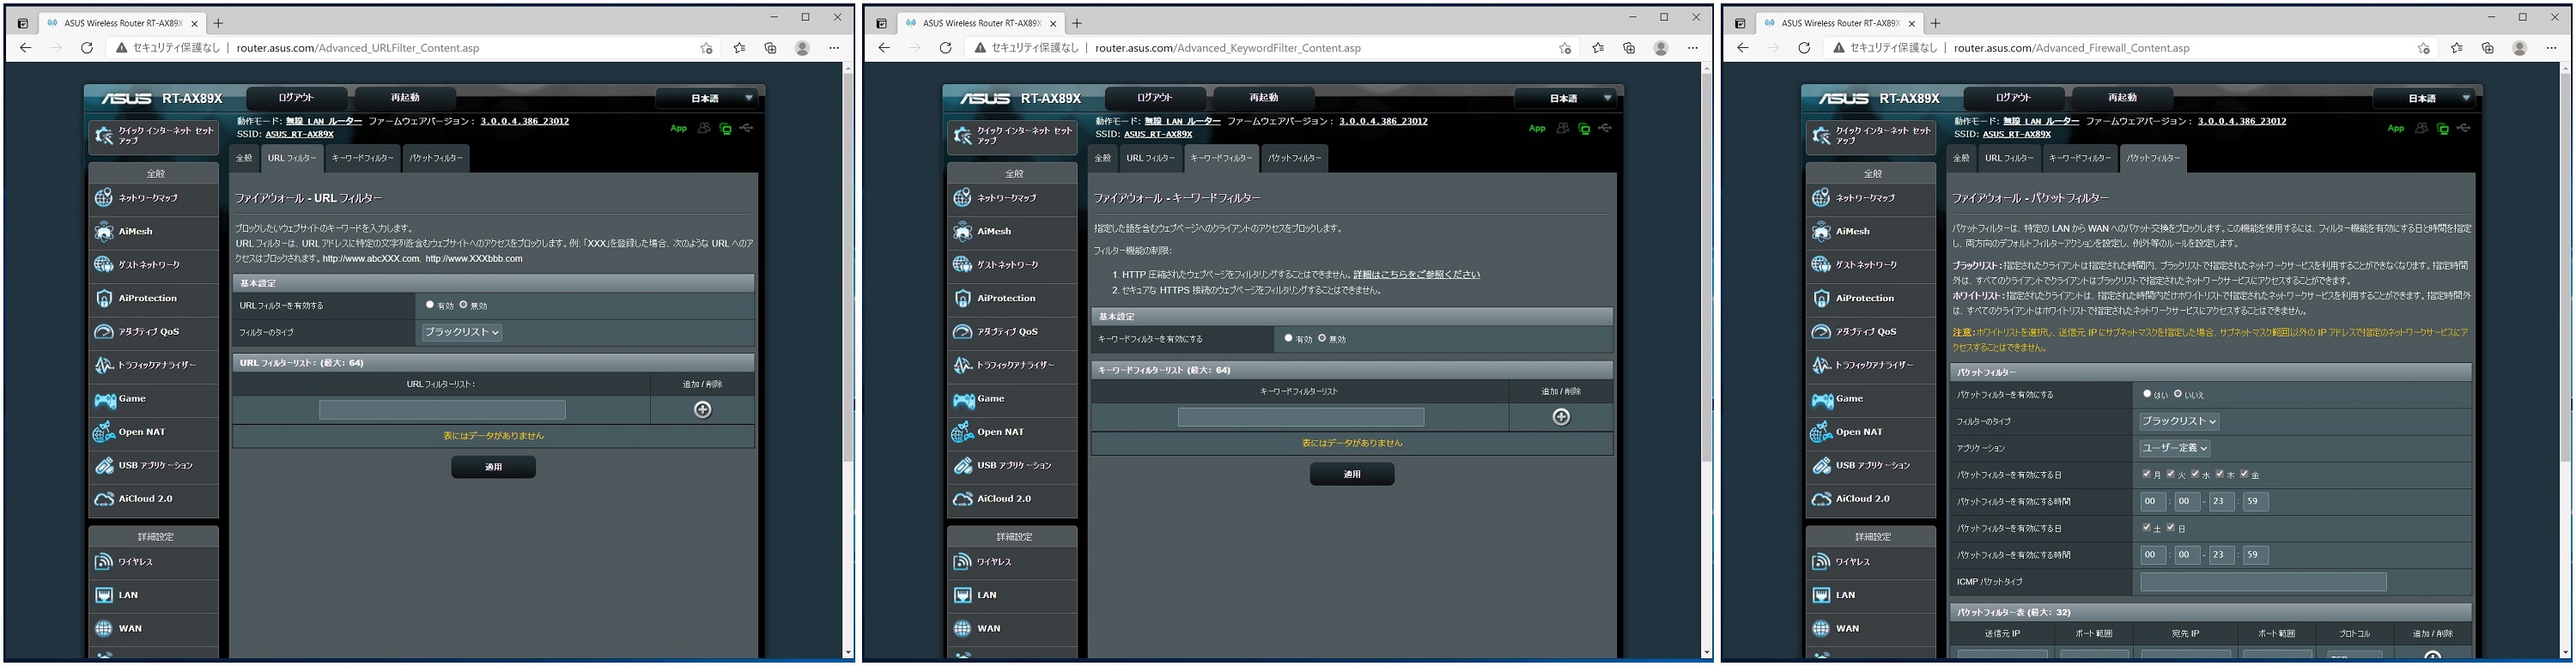This screenshot has width=2576, height=666.
Task: Click ログアウト in the URL Filter window
Action: [x=296, y=98]
